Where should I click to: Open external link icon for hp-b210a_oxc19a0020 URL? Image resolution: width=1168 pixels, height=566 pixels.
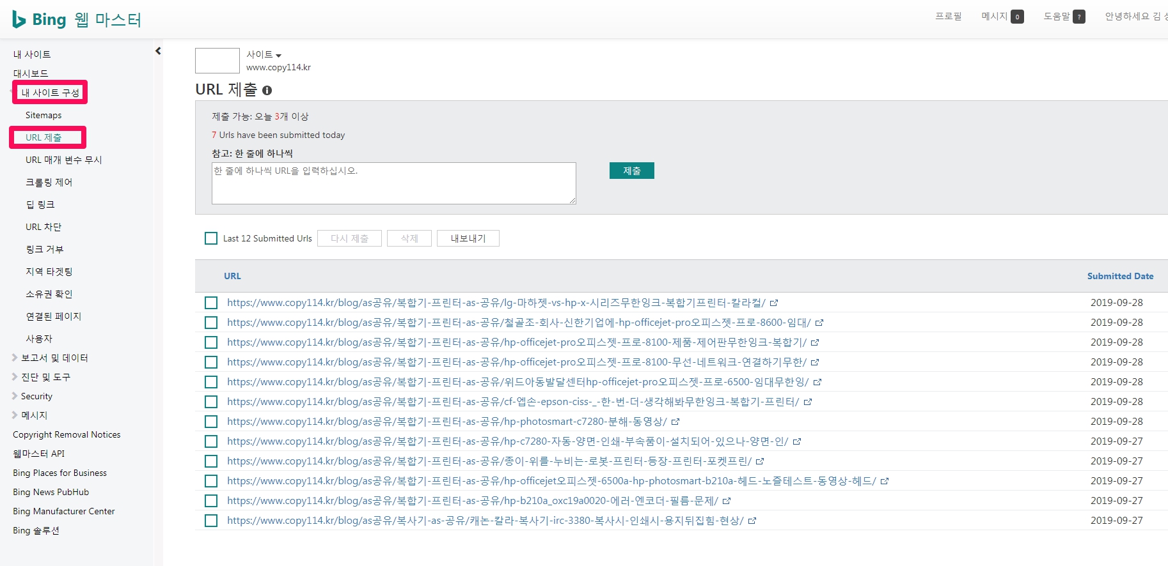(x=727, y=501)
